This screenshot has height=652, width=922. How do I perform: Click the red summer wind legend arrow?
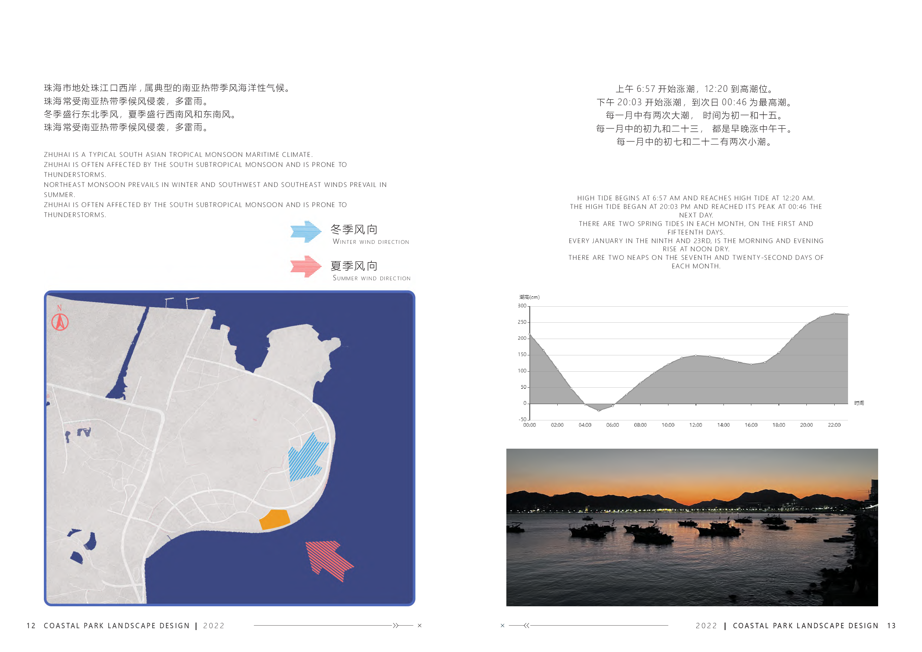click(x=306, y=266)
